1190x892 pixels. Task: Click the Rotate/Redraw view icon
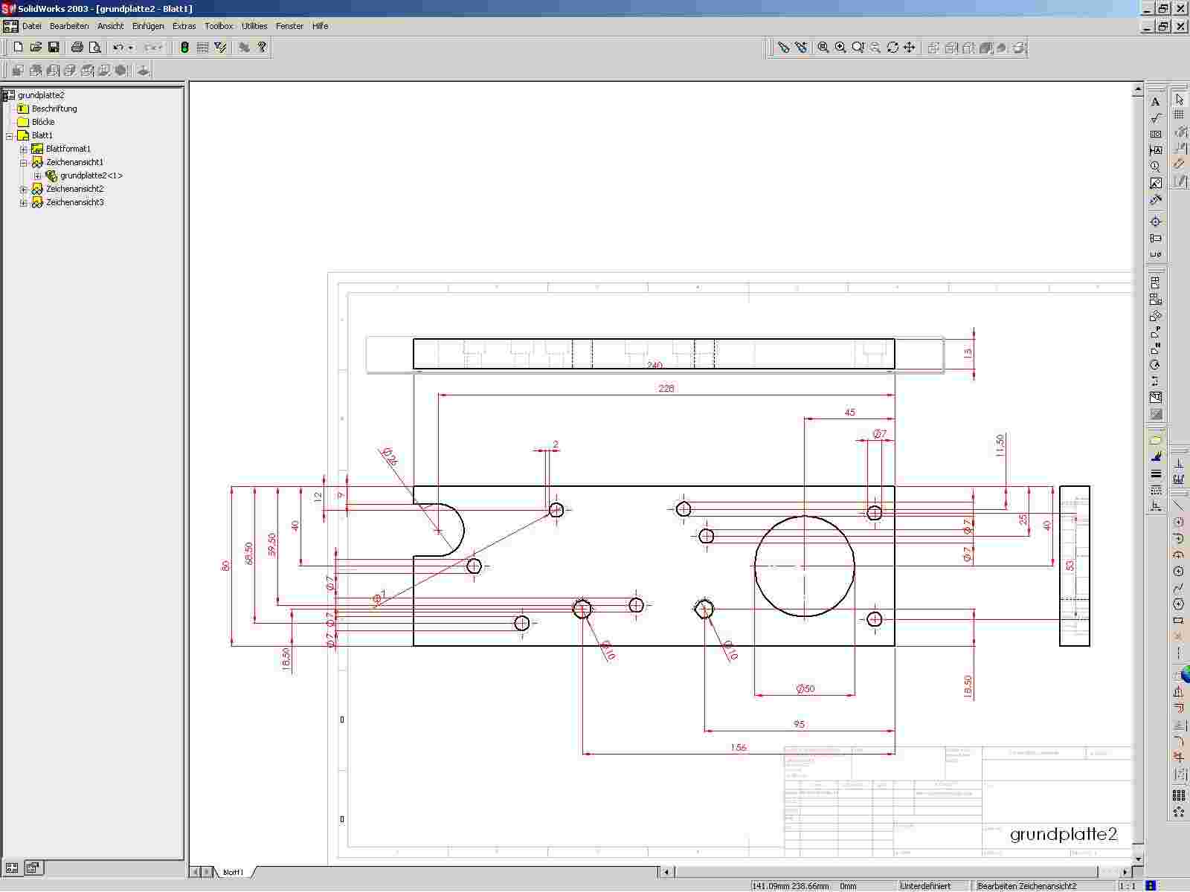892,48
